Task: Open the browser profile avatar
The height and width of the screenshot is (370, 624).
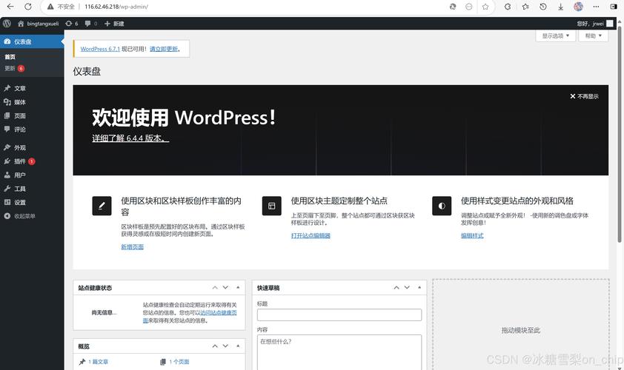Action: pyautogui.click(x=578, y=7)
